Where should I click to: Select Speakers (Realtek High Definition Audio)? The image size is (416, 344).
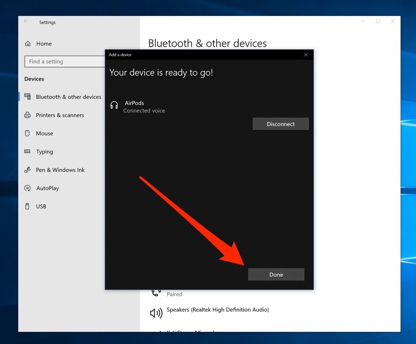pyautogui.click(x=218, y=310)
